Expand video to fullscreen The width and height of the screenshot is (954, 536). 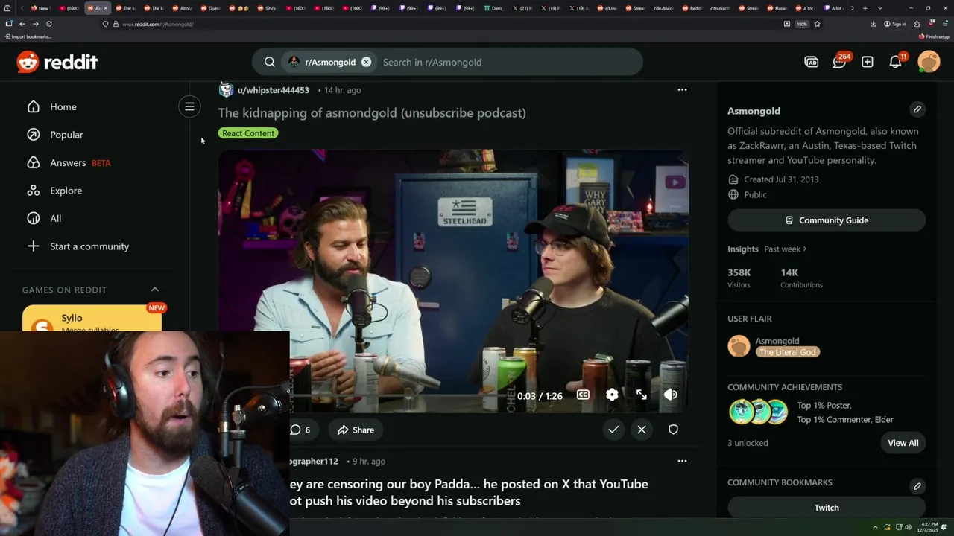[642, 395]
